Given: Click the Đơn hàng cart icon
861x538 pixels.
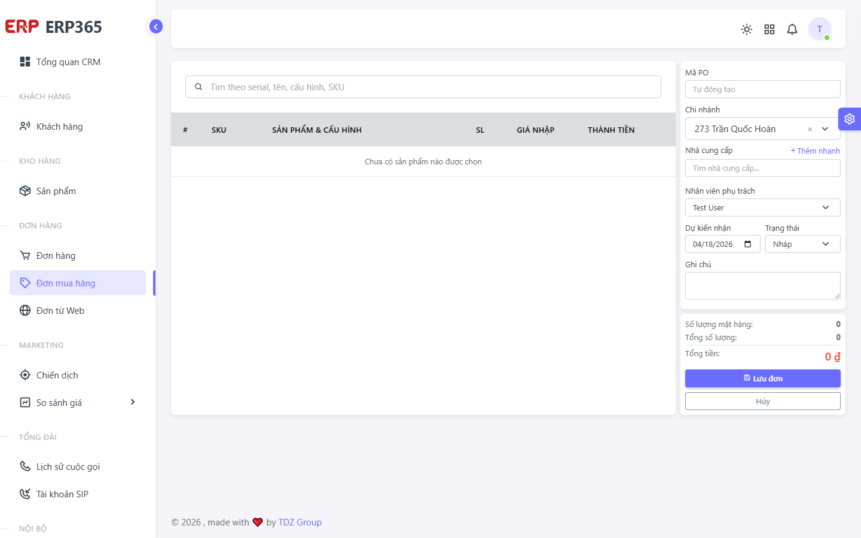Looking at the screenshot, I should click(25, 255).
